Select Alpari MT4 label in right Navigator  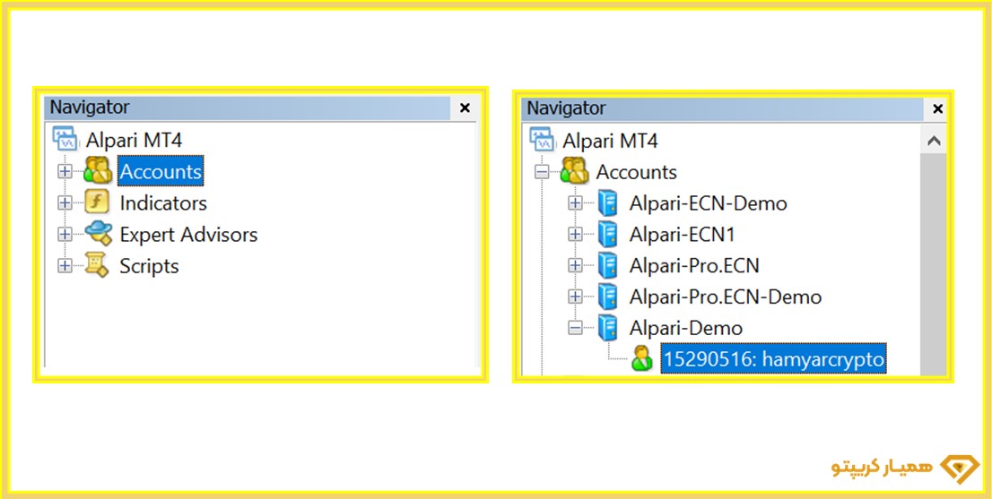(611, 141)
